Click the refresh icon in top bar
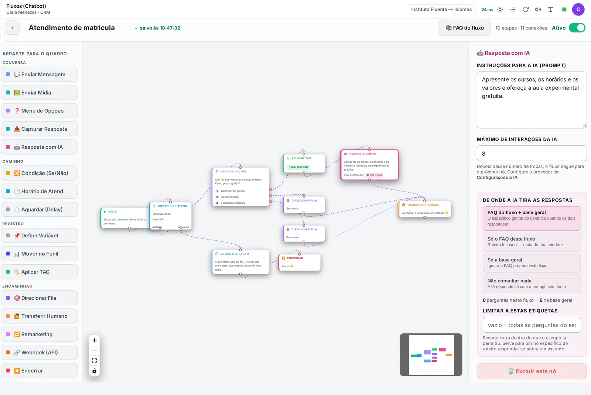This screenshot has height=395, width=591. point(525,10)
